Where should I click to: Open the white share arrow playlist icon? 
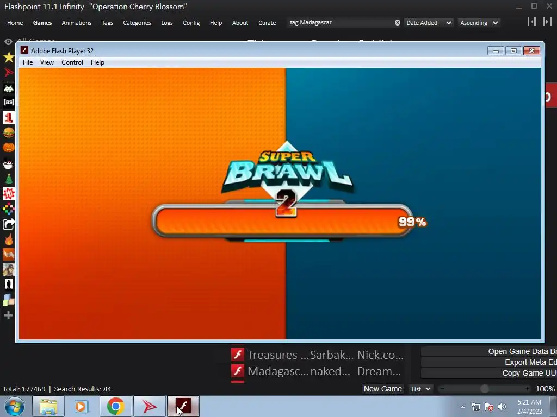9,224
